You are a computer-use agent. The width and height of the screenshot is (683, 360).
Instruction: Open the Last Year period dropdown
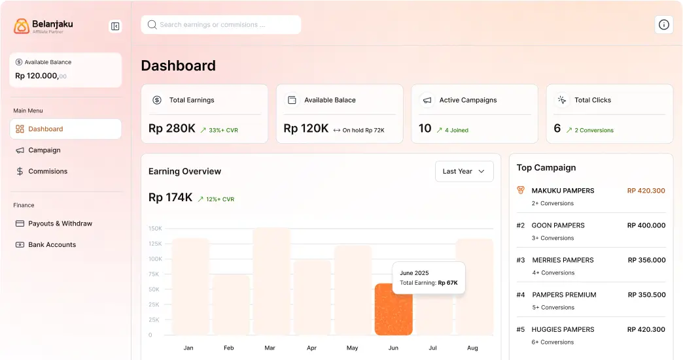click(464, 171)
